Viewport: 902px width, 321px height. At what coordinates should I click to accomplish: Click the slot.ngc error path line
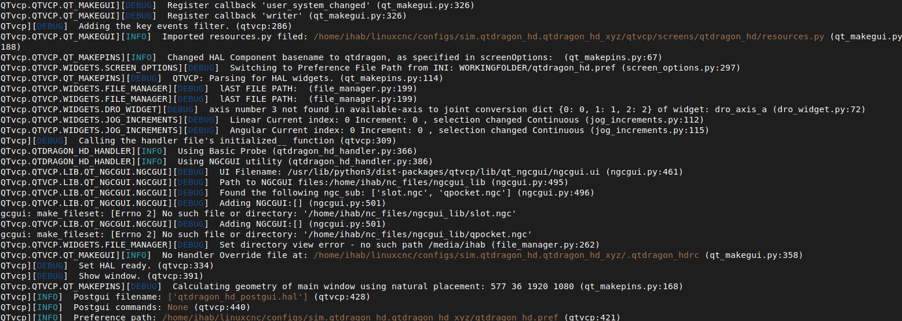(258, 213)
